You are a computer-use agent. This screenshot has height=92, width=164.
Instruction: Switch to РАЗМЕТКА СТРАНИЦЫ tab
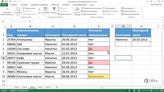click(x=39, y=5)
